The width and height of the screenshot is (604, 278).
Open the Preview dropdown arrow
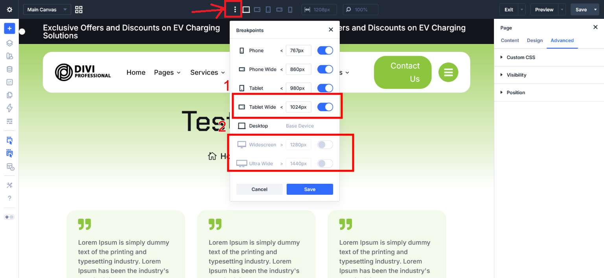[x=562, y=9]
